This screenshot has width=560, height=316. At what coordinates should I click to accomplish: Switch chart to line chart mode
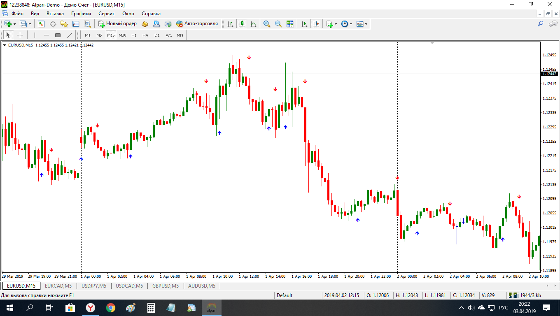point(253,24)
